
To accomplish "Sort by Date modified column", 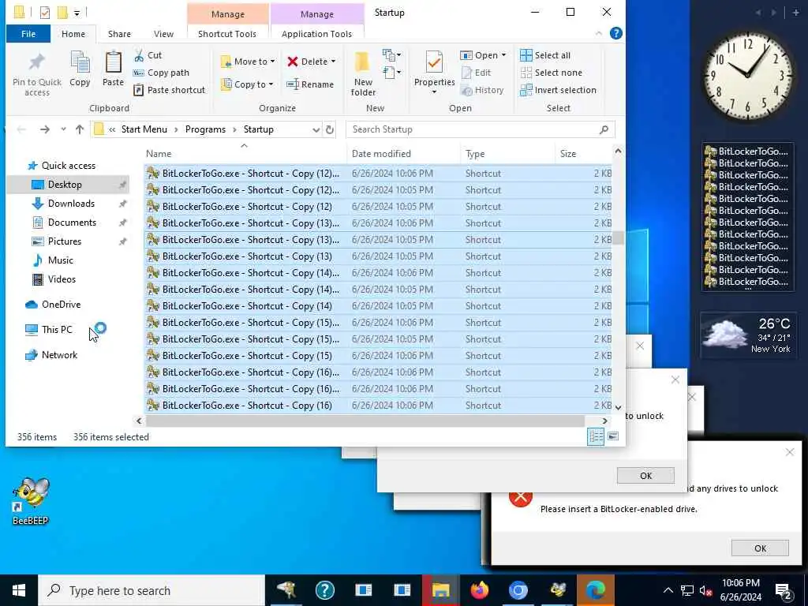I will (403, 154).
